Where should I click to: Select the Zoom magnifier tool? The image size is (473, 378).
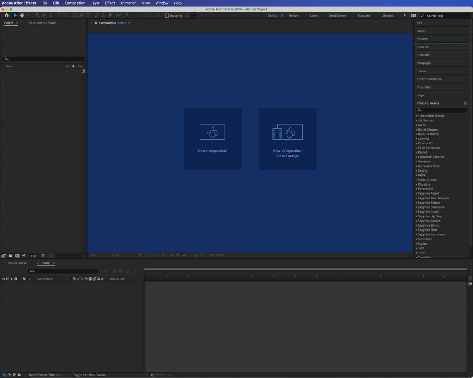(x=29, y=15)
